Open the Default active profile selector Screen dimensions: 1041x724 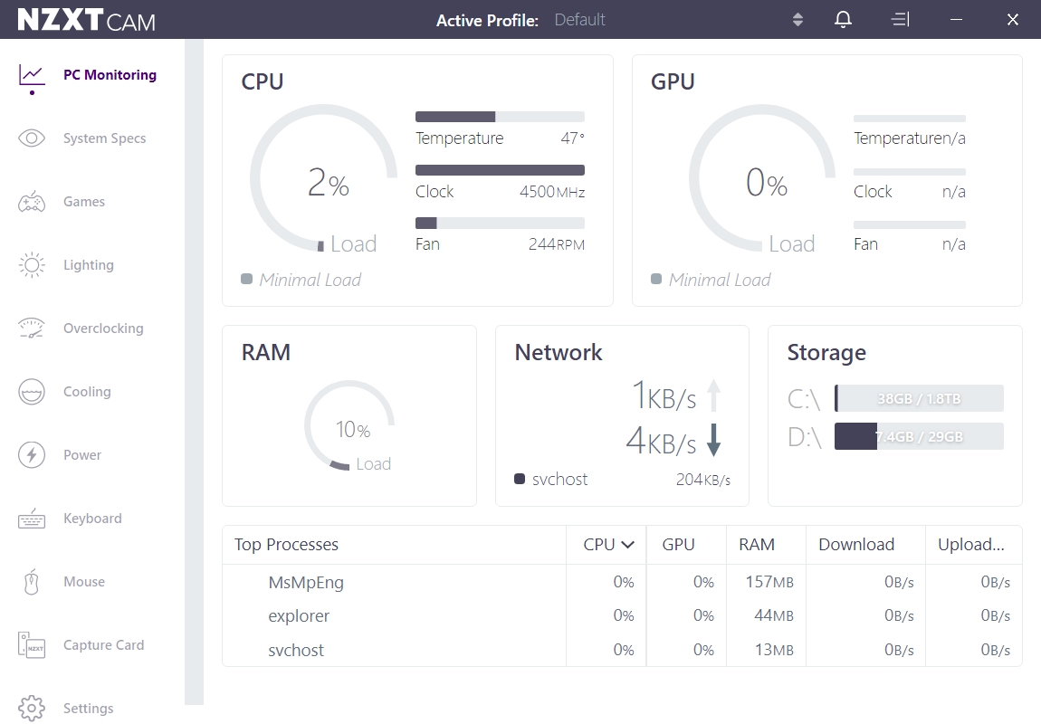[x=579, y=20]
